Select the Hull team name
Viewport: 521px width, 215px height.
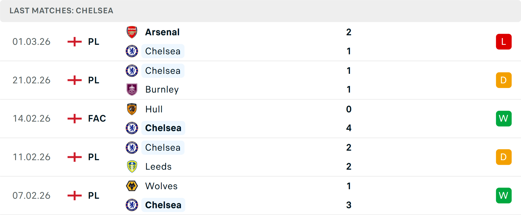[154, 109]
